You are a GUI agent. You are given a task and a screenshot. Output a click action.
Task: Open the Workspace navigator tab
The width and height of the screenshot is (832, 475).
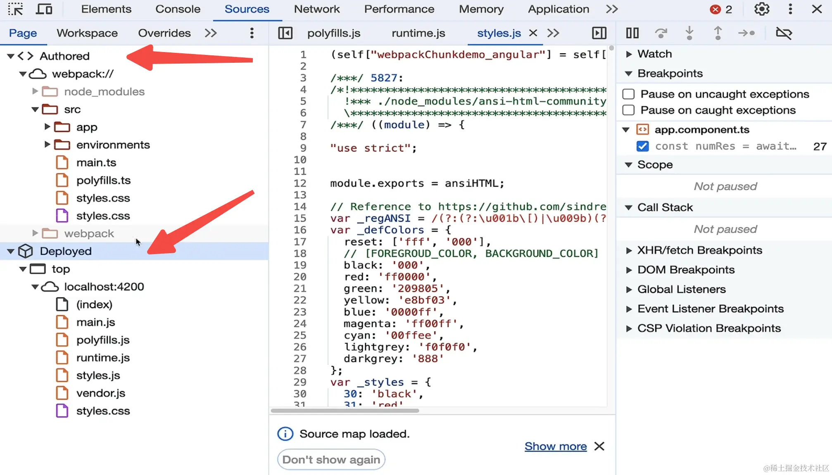pyautogui.click(x=87, y=33)
